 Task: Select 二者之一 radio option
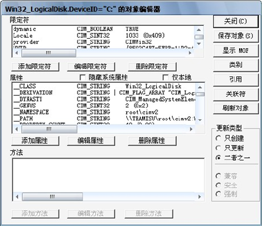(x=218, y=157)
